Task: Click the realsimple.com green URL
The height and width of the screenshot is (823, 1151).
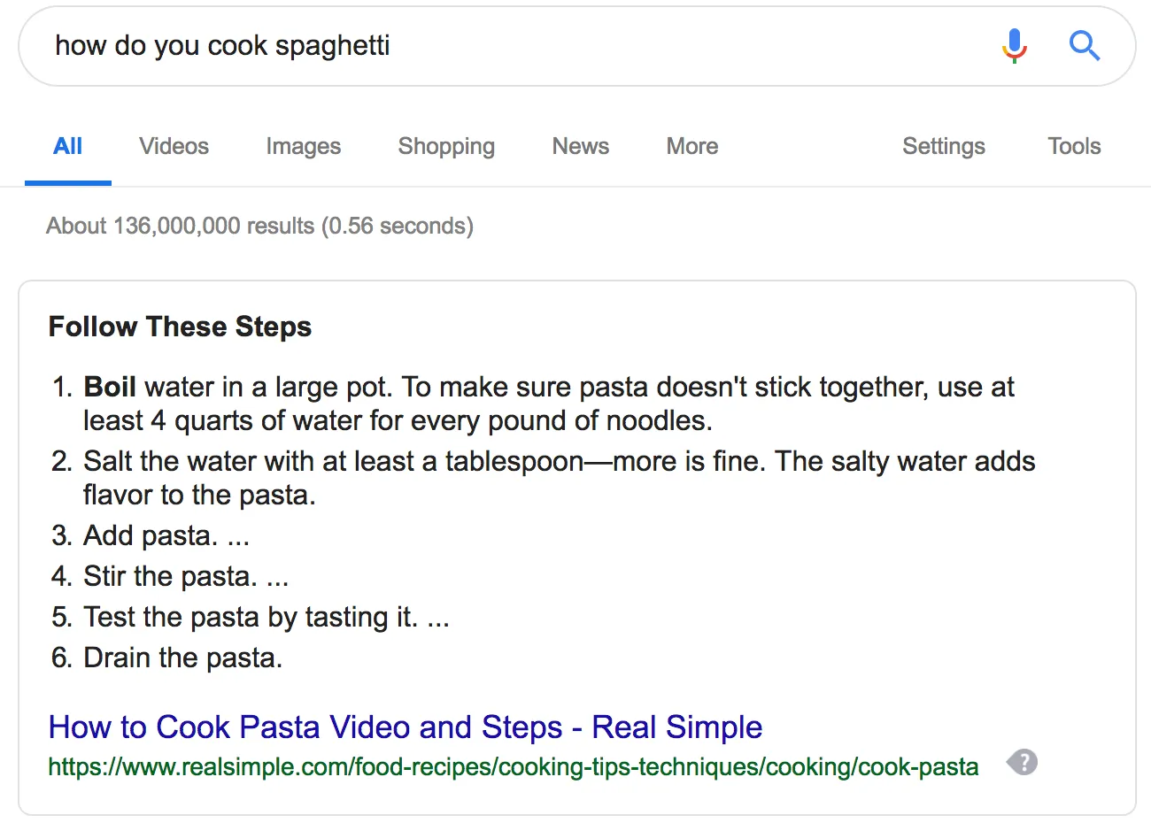Action: (x=514, y=766)
